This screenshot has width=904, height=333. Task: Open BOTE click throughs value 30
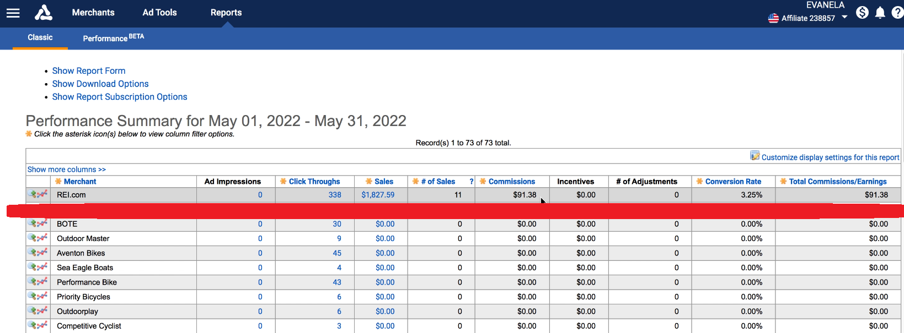pyautogui.click(x=337, y=224)
